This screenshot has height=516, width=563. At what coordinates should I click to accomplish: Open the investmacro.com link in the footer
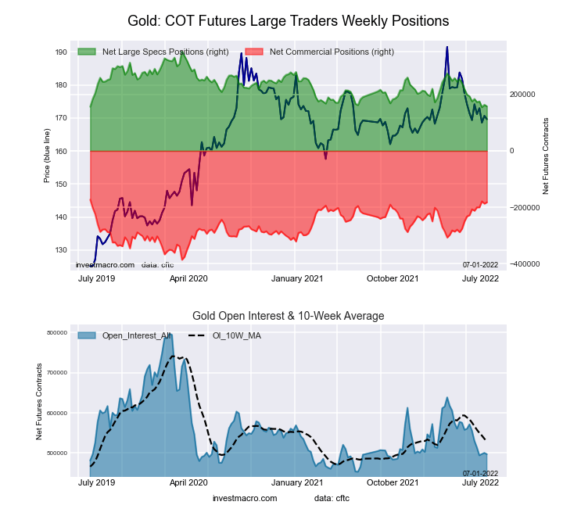(x=245, y=498)
